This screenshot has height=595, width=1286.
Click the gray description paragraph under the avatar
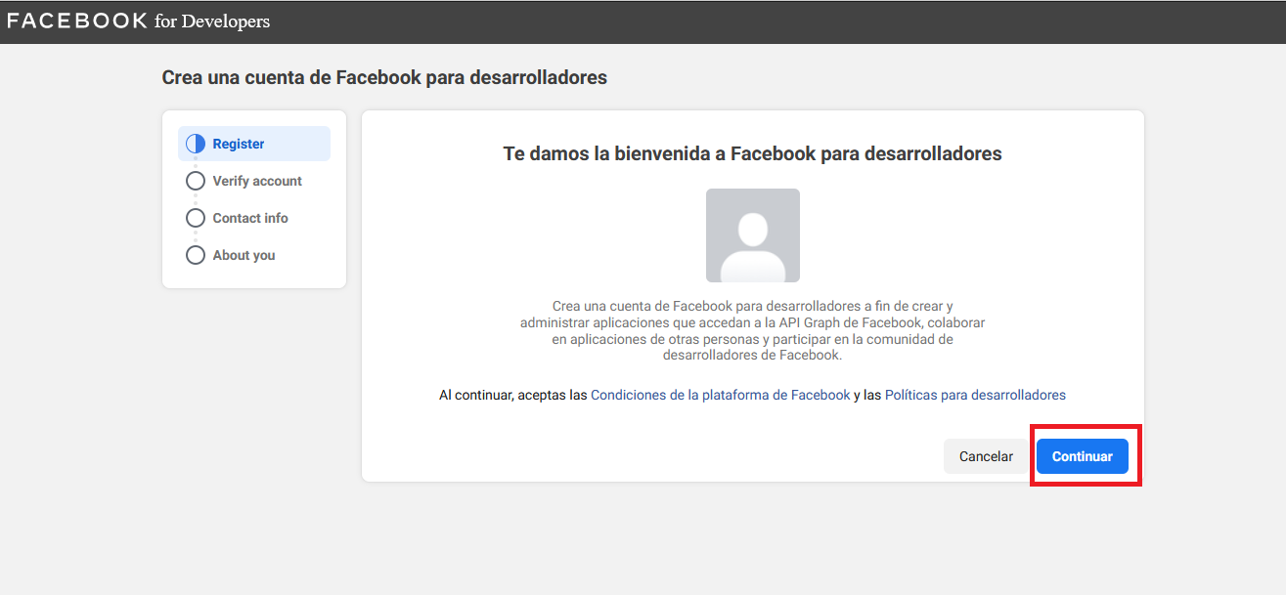point(752,330)
